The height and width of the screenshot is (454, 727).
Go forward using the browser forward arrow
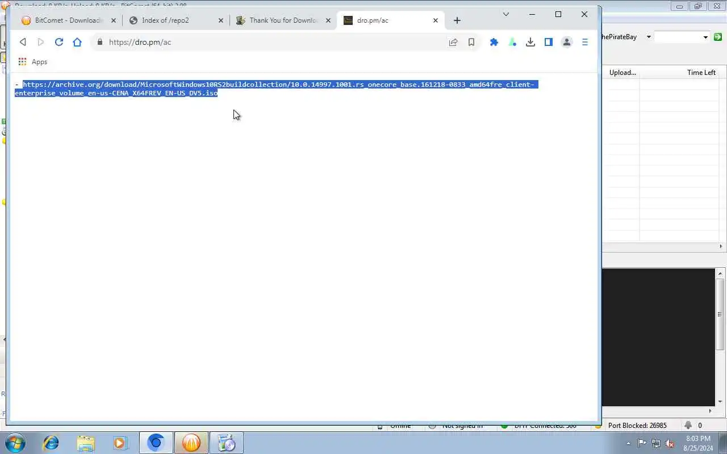[40, 42]
